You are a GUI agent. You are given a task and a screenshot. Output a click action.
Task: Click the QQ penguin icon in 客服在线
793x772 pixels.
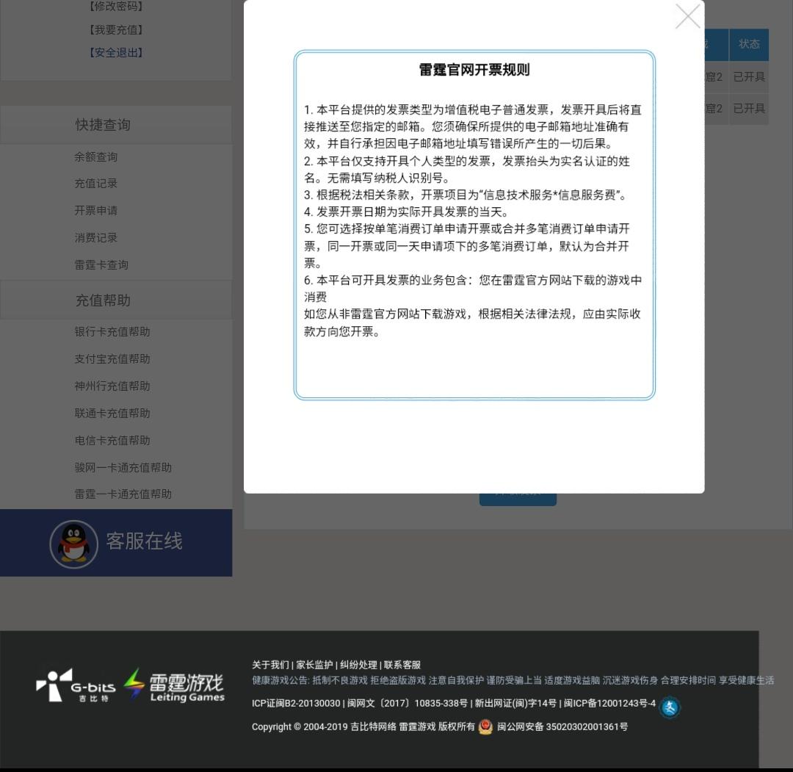74,544
